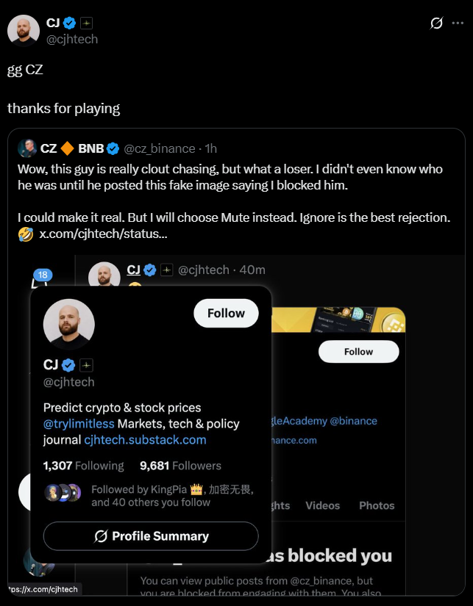Click the Profile Summary button
Screen dimensions: 473x606
click(x=151, y=536)
